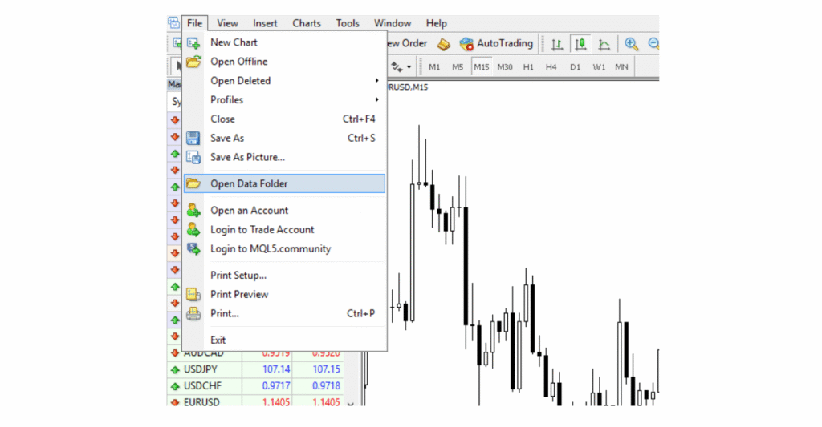This screenshot has width=822, height=427.
Task: Click USDJPY ask price 107.15
Action: click(327, 369)
